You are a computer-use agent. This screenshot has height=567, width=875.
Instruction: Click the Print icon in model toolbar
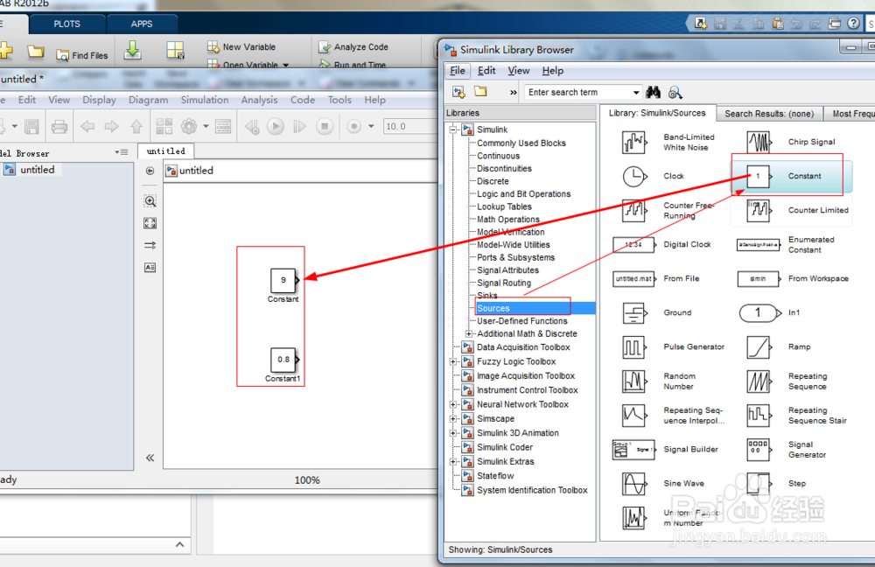59,127
